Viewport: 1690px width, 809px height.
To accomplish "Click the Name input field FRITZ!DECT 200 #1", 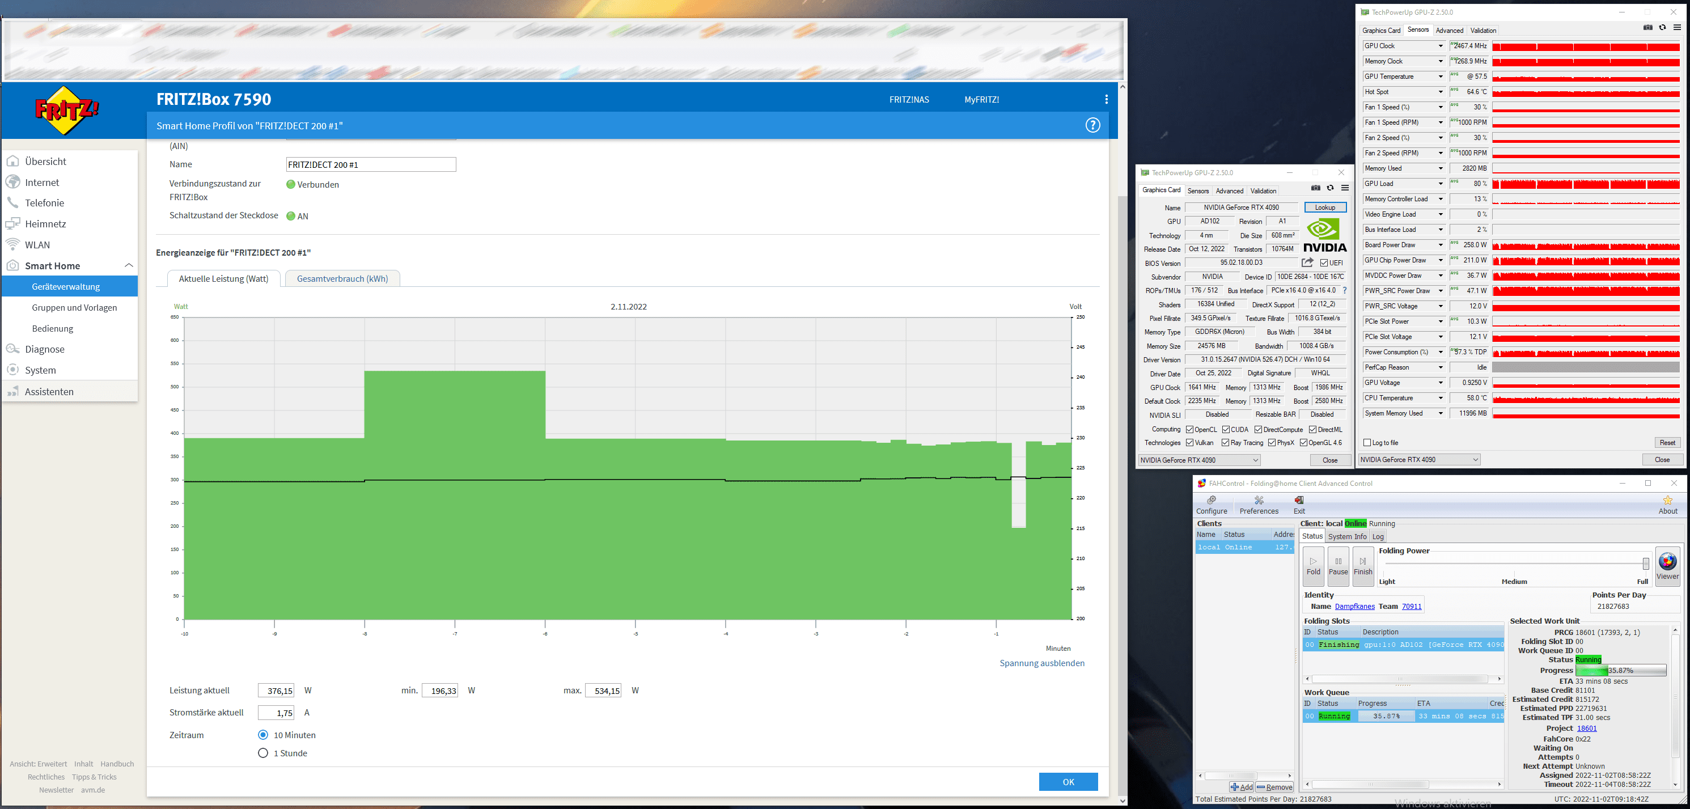I will (371, 164).
